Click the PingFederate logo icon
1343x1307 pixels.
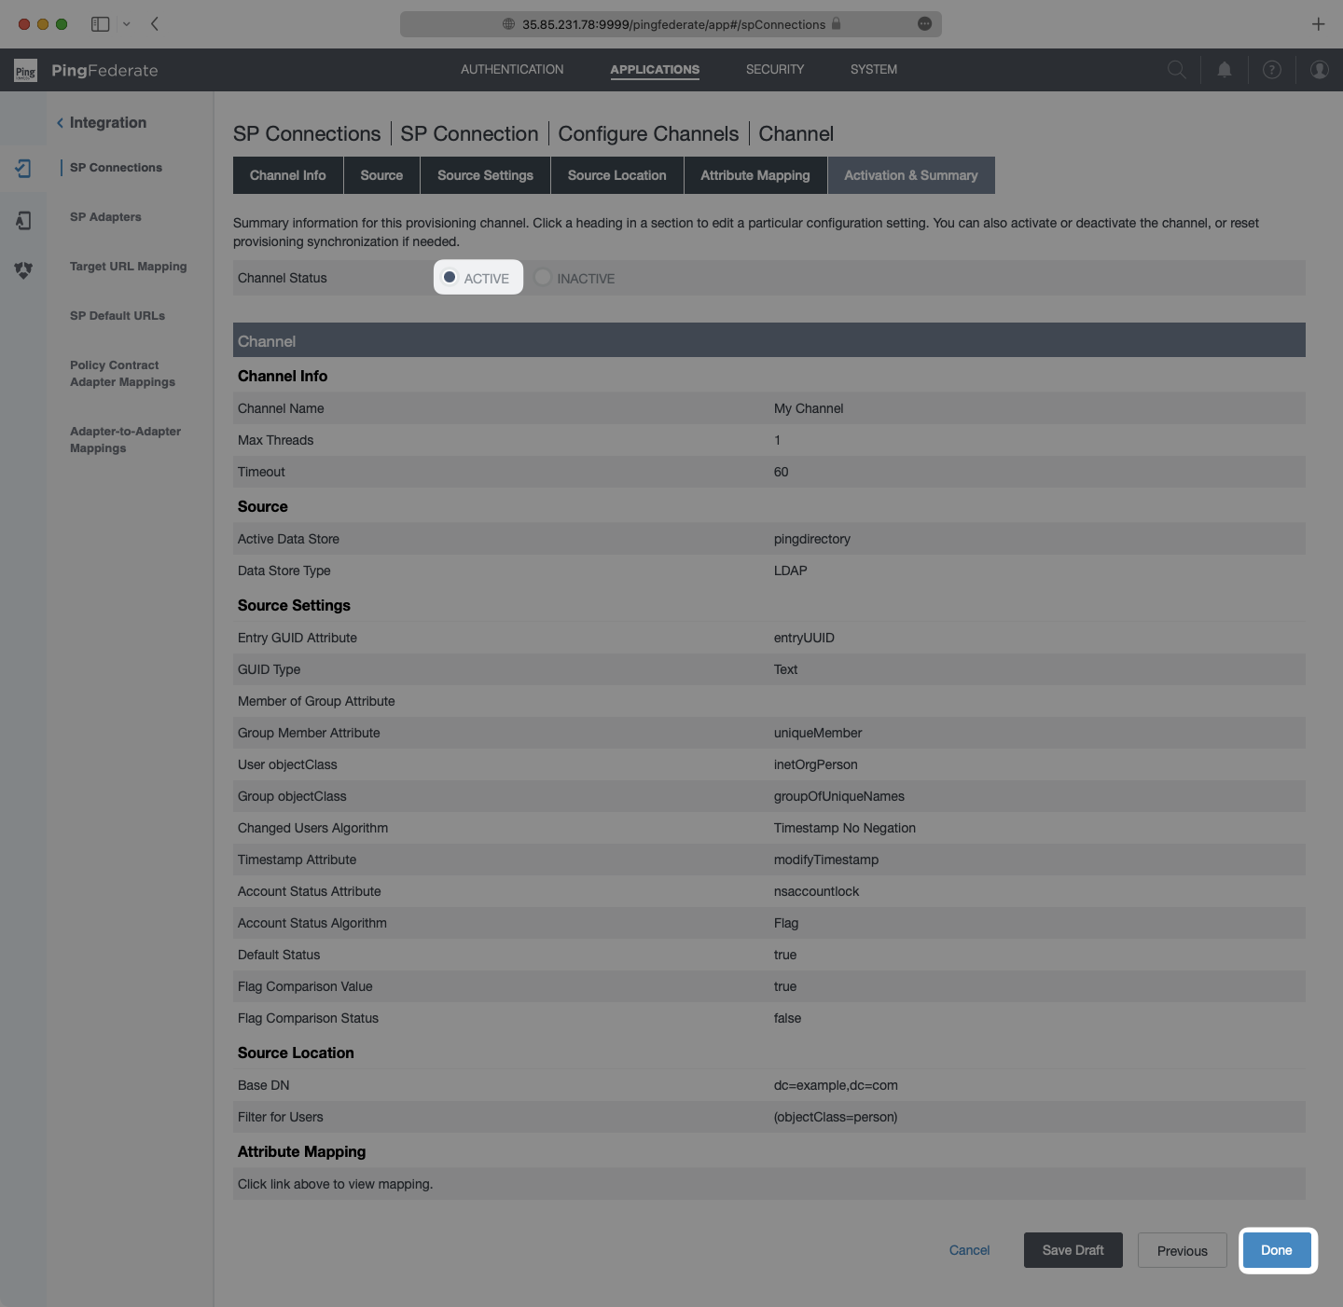pos(25,69)
